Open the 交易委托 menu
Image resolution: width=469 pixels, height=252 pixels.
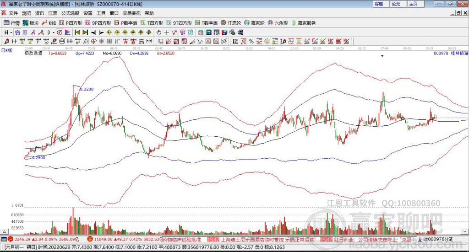pos(131,13)
